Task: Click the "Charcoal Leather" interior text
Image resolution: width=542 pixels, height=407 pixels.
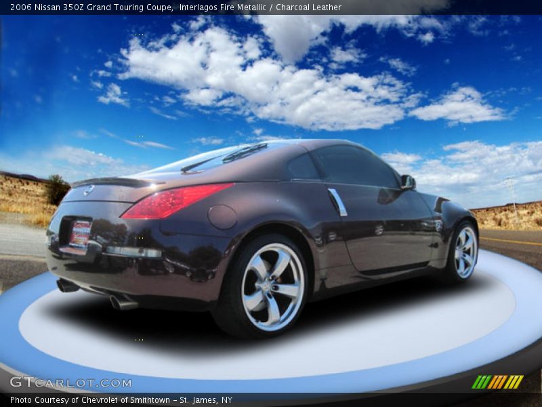Action: tap(308, 7)
